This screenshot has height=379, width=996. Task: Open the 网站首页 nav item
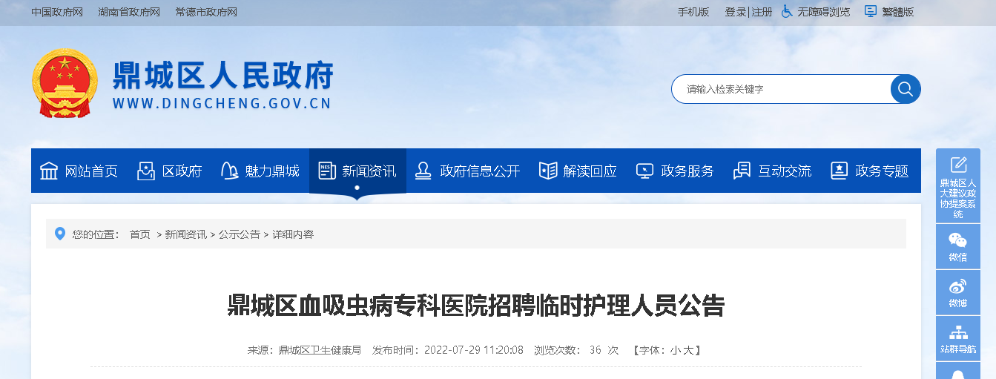click(x=78, y=171)
